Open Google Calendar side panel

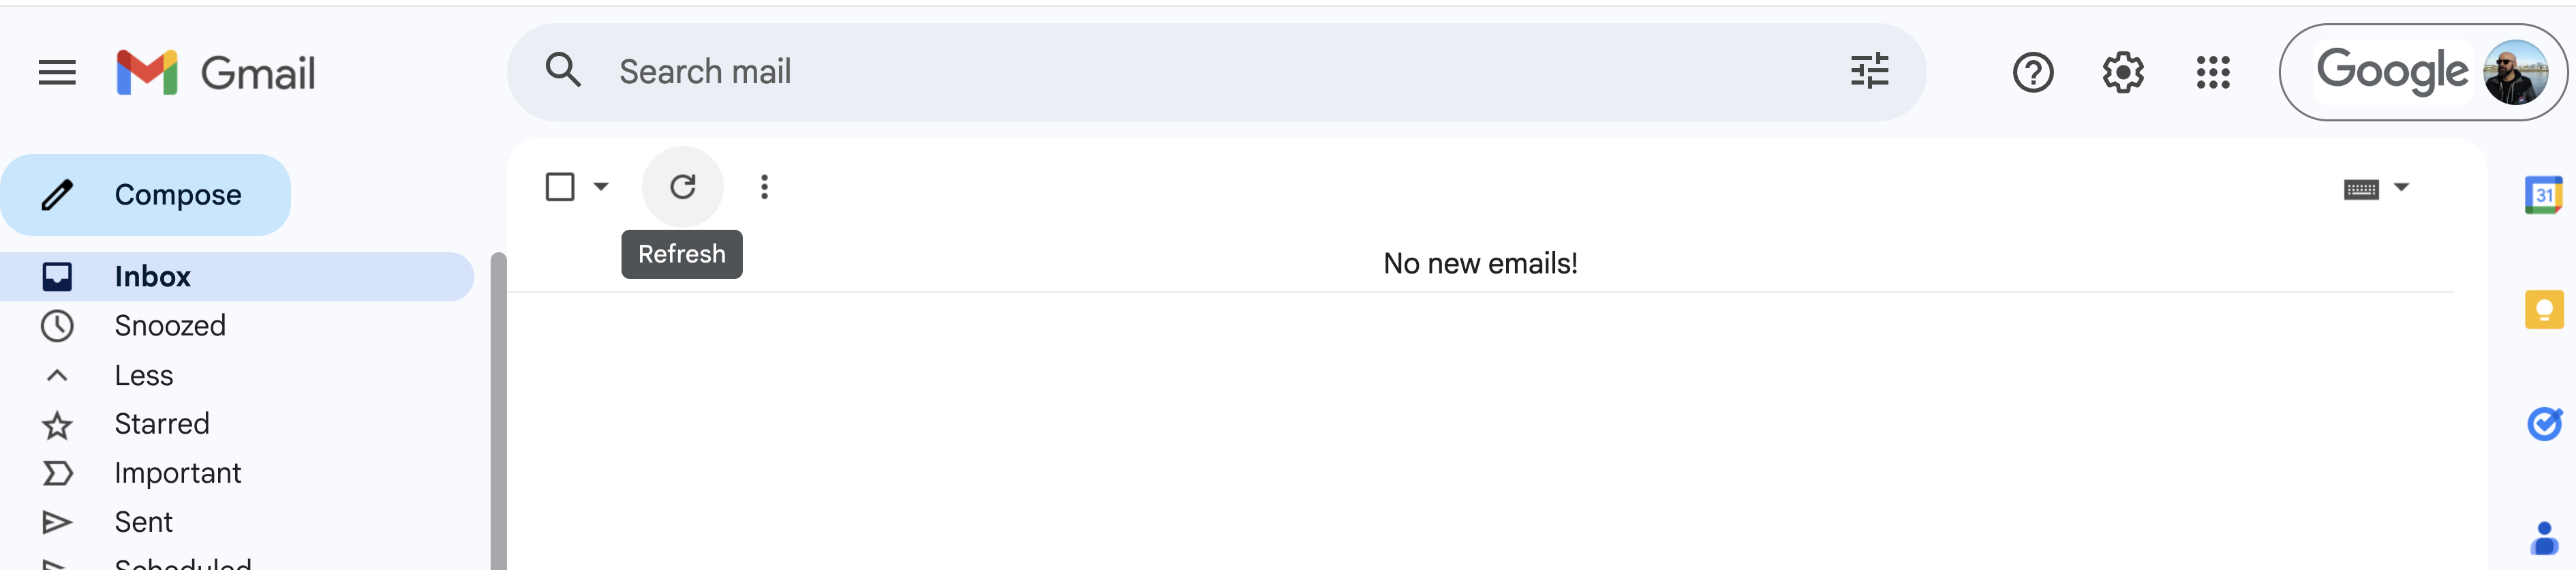[2542, 194]
